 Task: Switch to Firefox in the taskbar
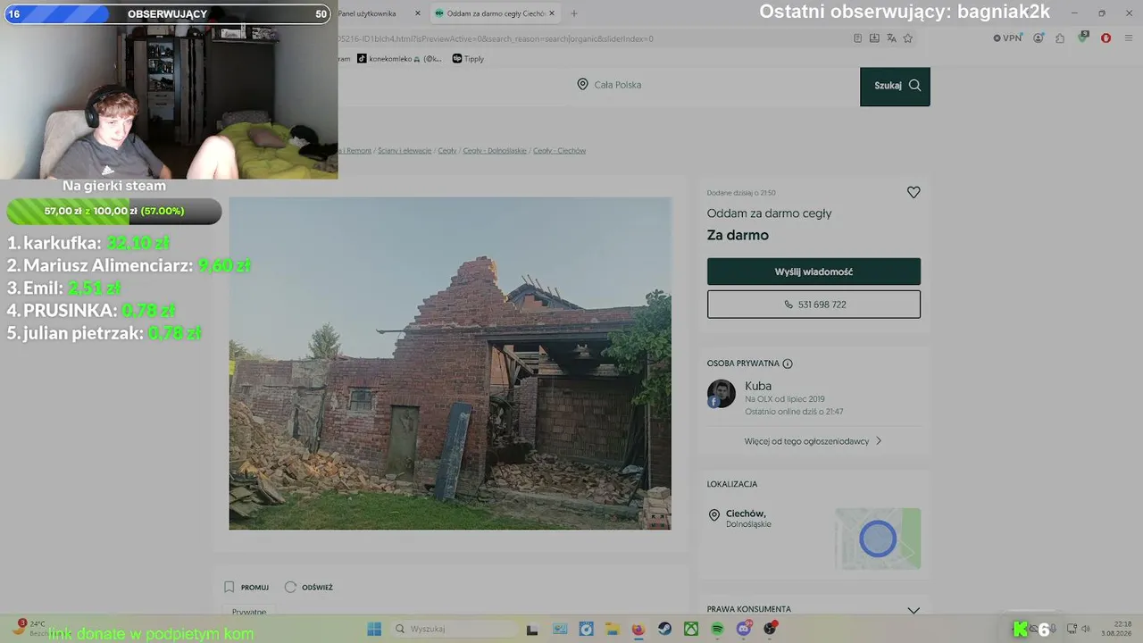click(638, 629)
